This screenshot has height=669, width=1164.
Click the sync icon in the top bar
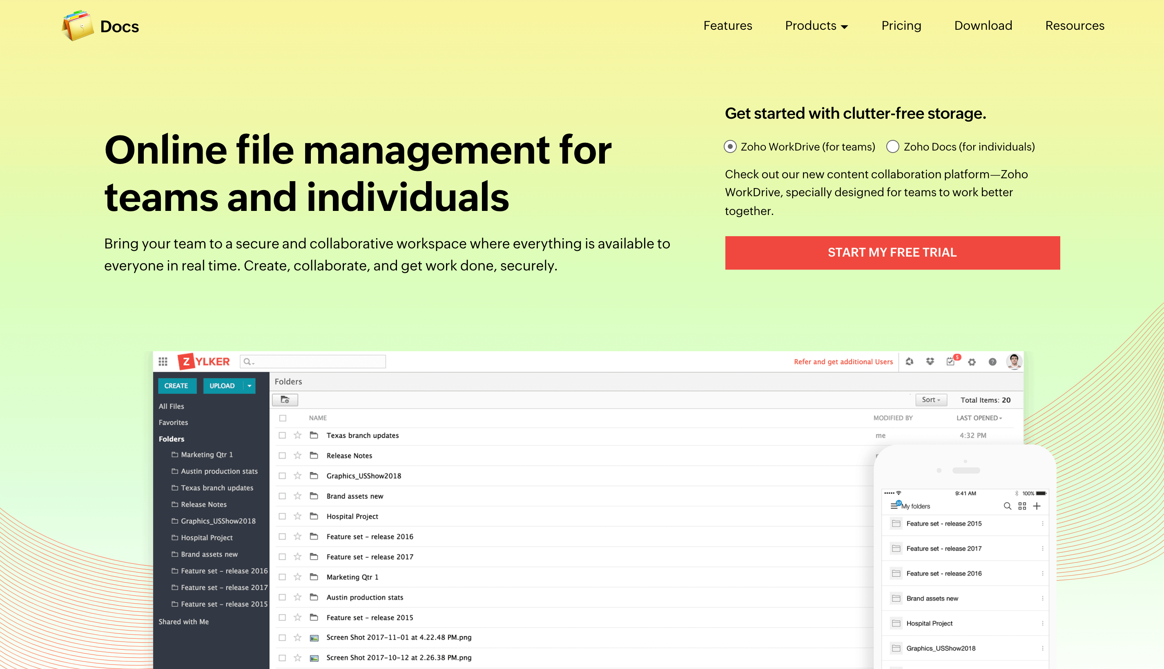(x=909, y=361)
